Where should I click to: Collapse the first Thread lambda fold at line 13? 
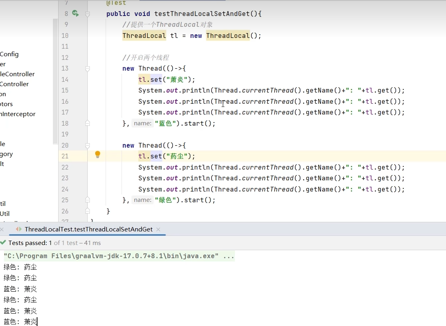88,68
